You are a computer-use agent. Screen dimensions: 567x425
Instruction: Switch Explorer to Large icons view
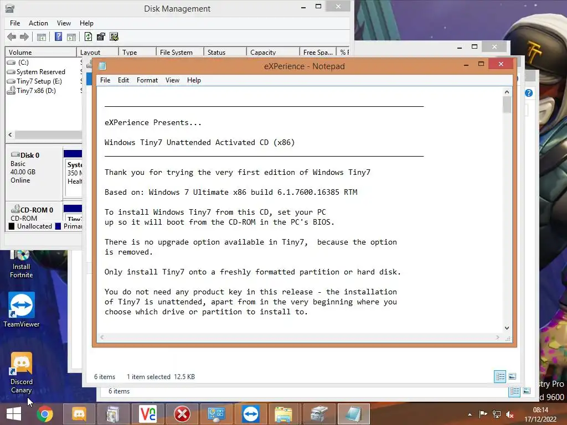point(512,376)
